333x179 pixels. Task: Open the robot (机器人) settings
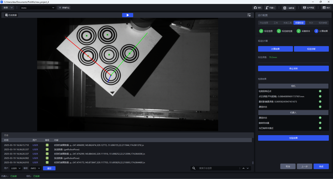pos(270,8)
